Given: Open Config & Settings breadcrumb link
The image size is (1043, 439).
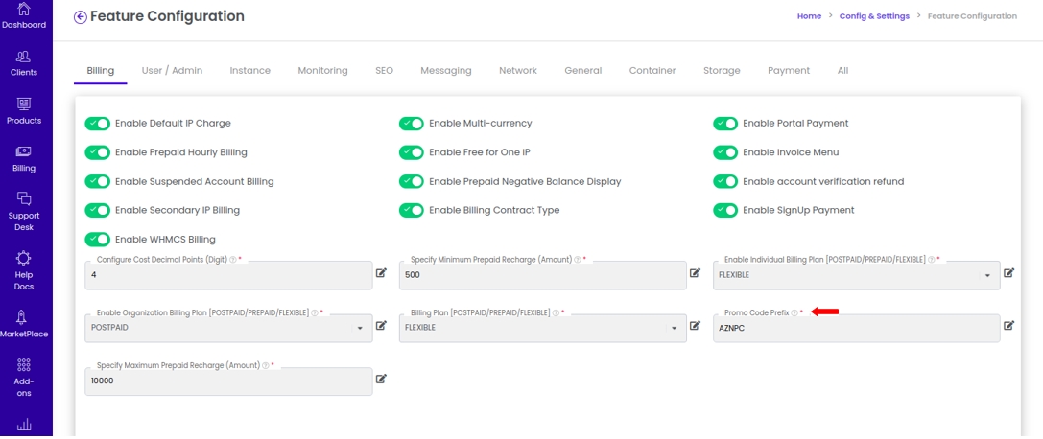Looking at the screenshot, I should click(x=874, y=16).
